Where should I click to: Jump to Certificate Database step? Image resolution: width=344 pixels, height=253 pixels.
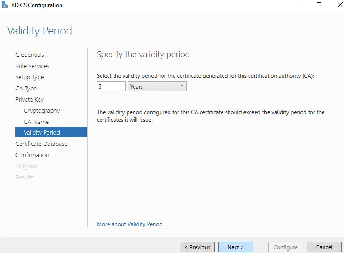coord(41,144)
